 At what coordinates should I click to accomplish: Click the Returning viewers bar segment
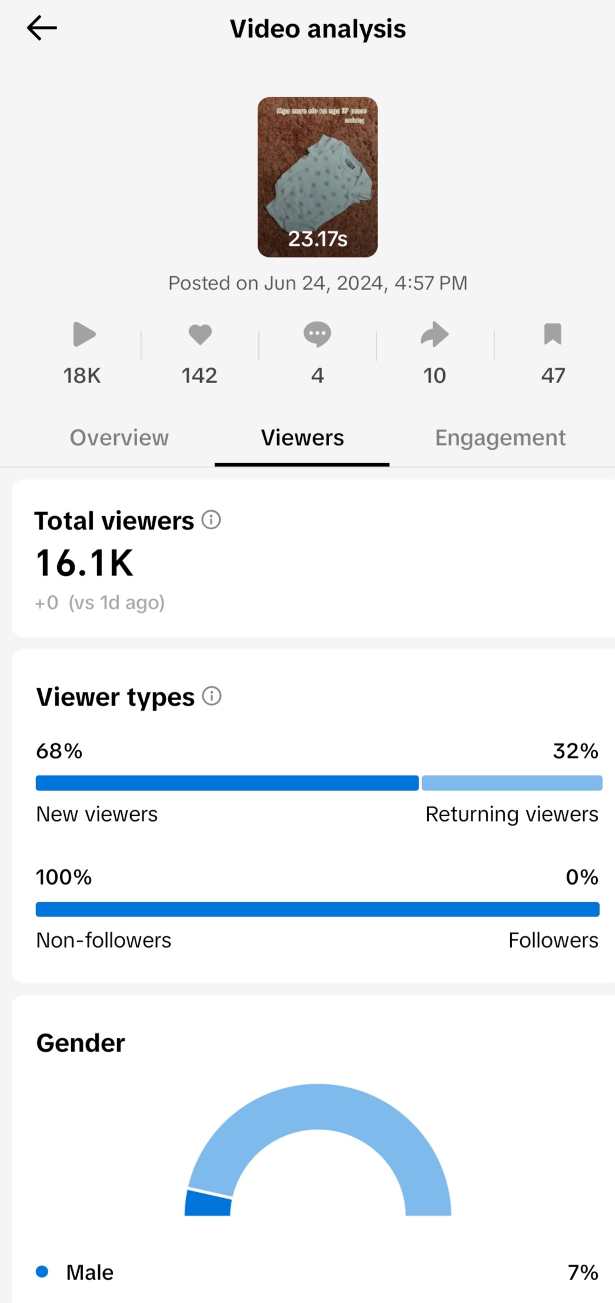[512, 783]
